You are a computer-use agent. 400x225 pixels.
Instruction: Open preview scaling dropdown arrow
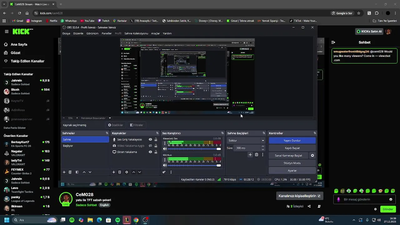pos(110,118)
